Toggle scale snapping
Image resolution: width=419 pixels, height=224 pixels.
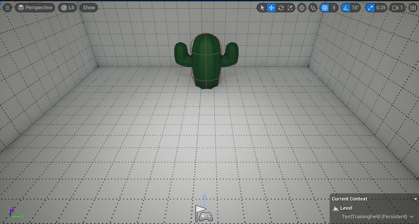(370, 8)
